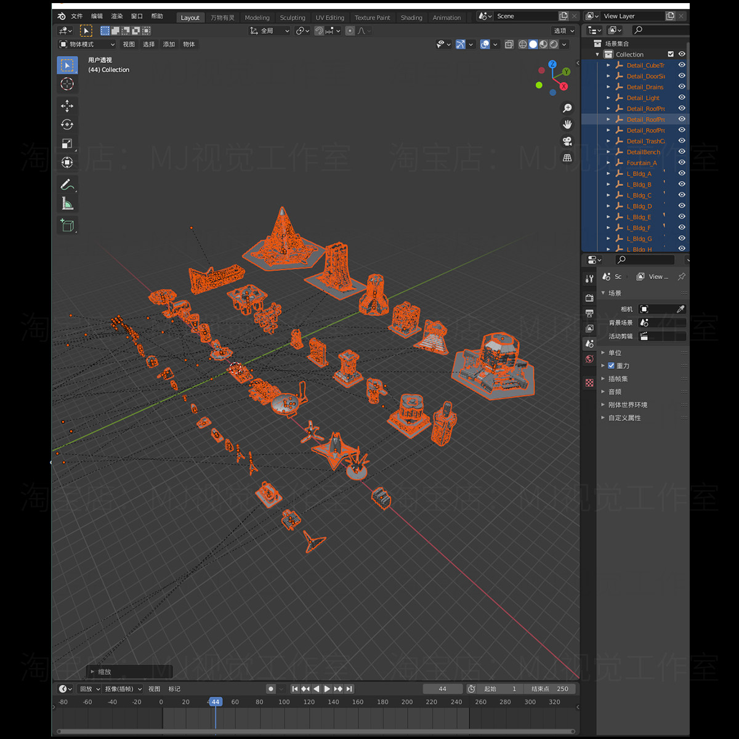Screen dimensions: 739x739
Task: Click the eyedropper in the camera field
Action: (680, 309)
